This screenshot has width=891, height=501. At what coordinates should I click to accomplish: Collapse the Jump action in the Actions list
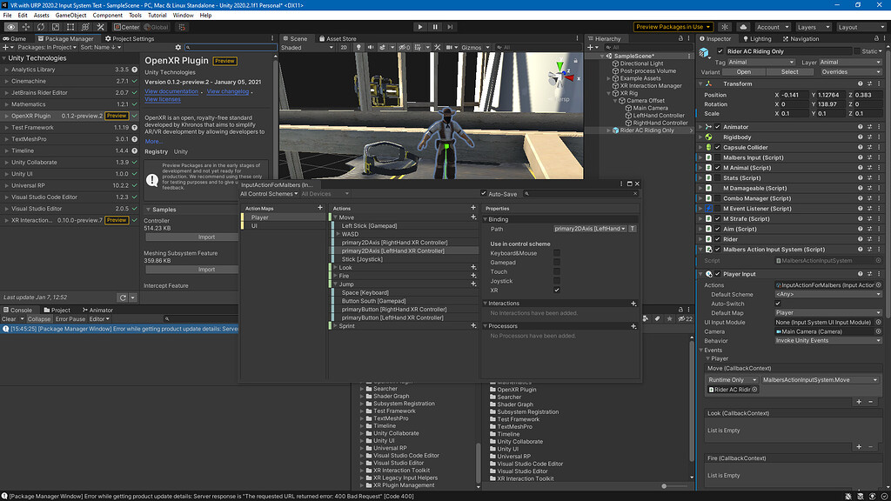click(x=336, y=284)
